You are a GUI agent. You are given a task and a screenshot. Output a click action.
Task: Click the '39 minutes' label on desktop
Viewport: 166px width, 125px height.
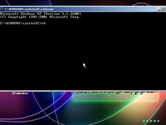(x=20, y=93)
